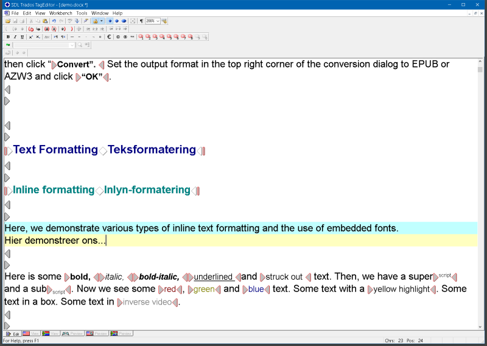Click the red placeable icon numbered 8
487x346 pixels.
pos(191,37)
